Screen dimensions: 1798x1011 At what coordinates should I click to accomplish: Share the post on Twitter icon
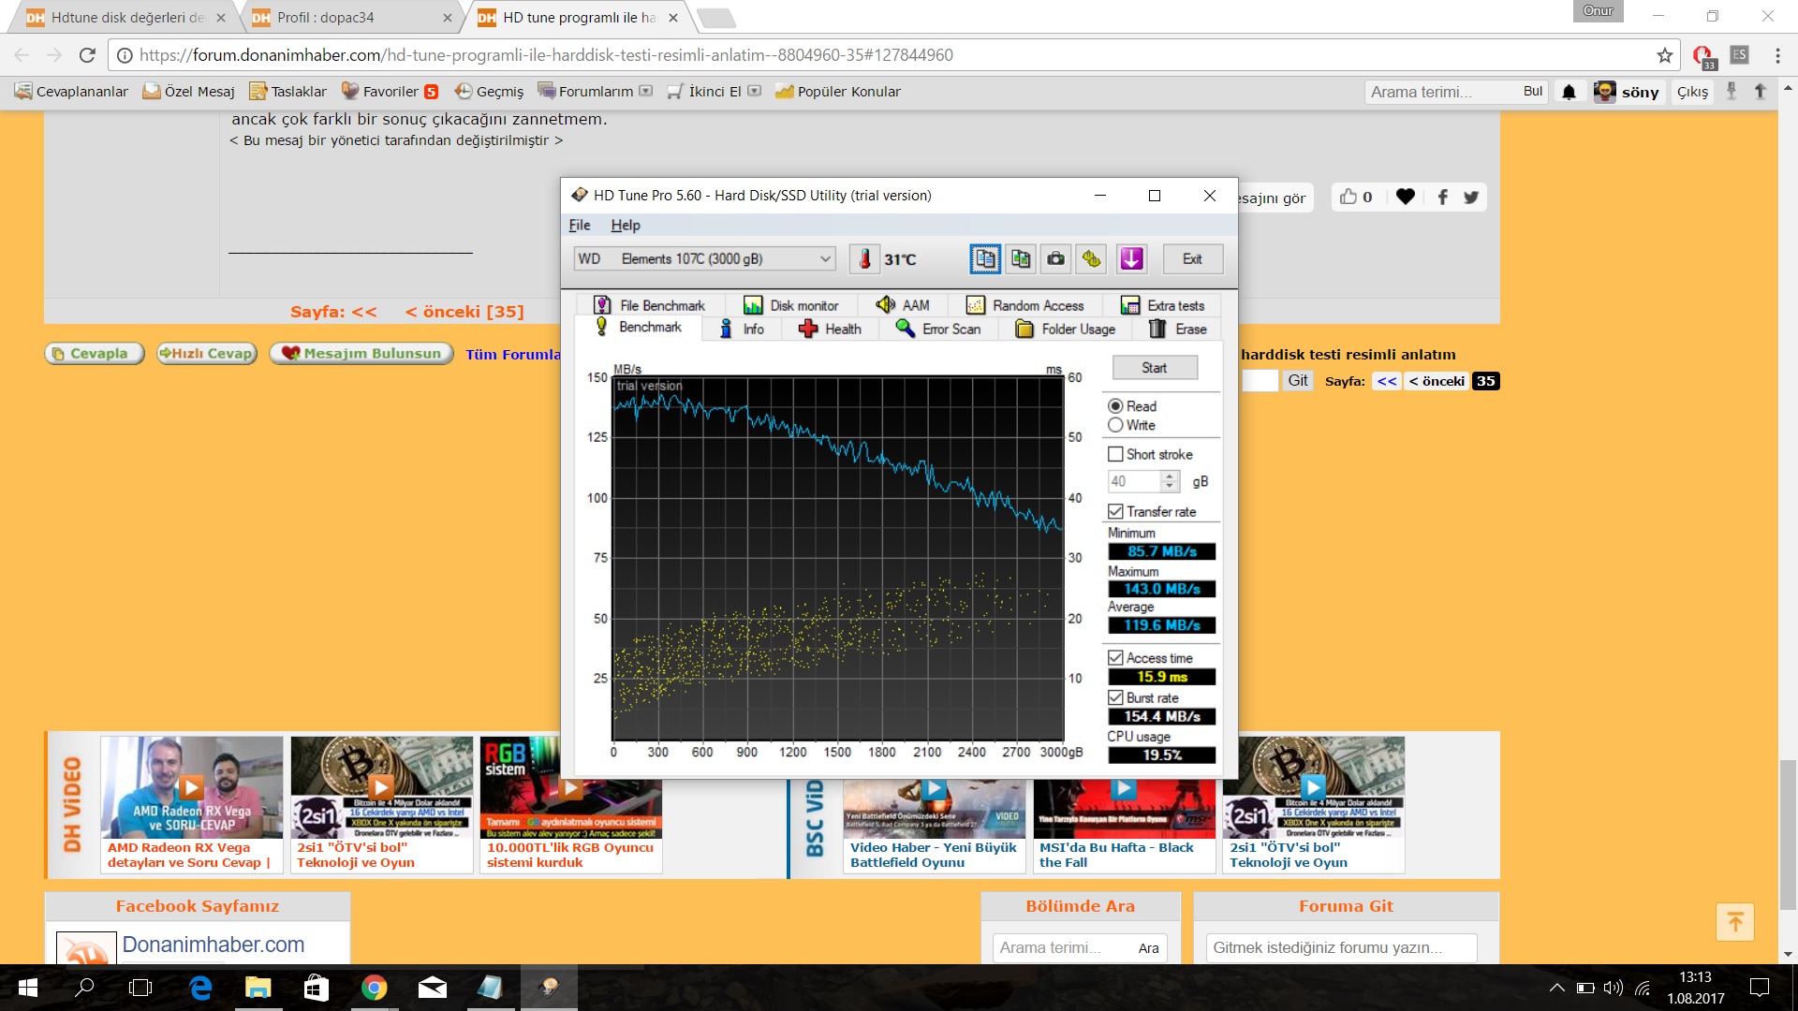[1471, 197]
